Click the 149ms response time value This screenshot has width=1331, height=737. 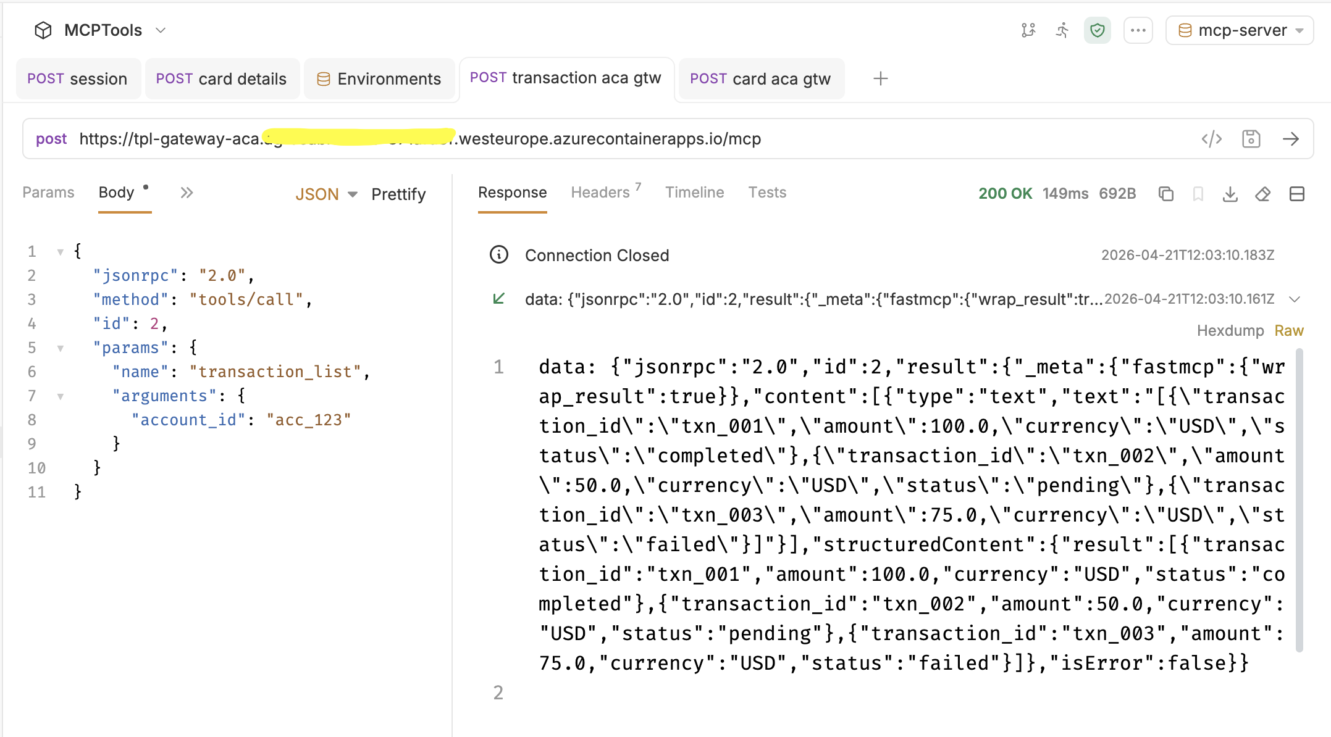[x=1065, y=194]
